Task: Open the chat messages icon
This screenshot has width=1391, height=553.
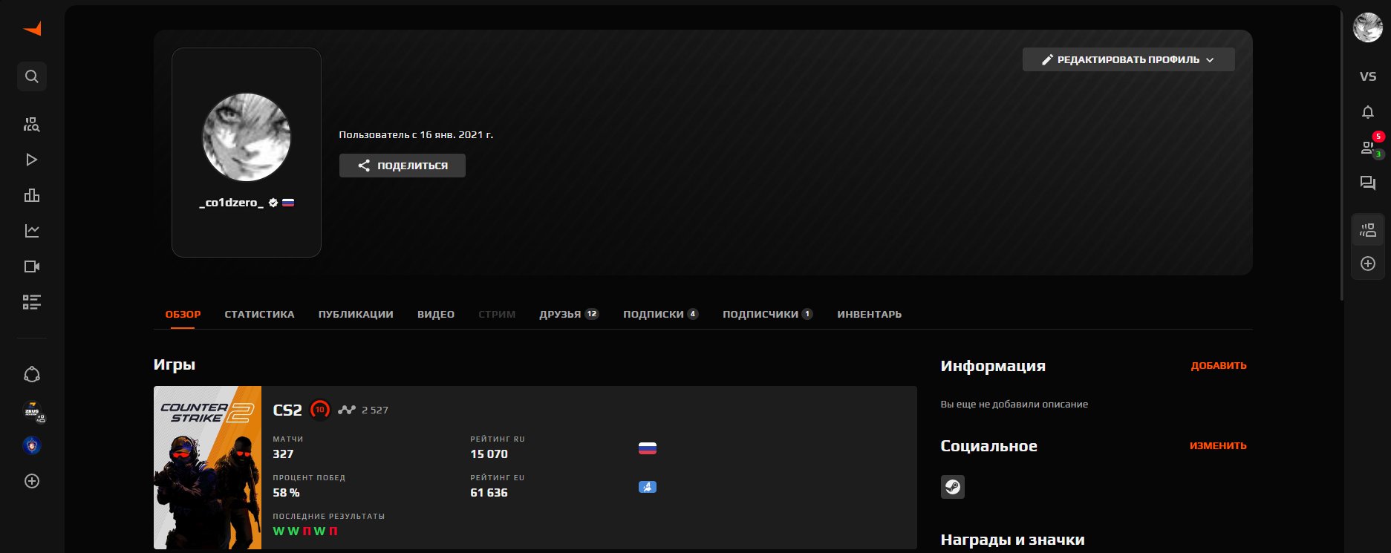Action: coord(1367,183)
